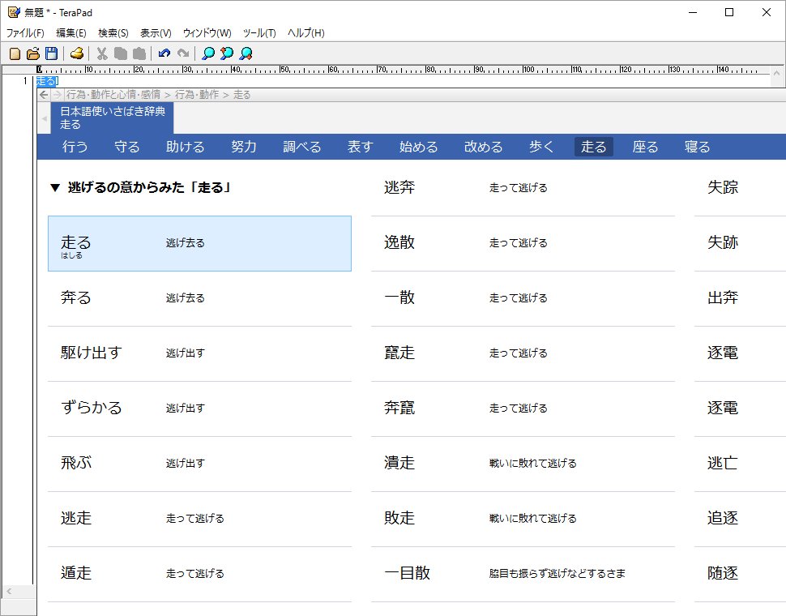Screen dimensions: 786x616
Task: Select the ずらかる entry
Action: 199,409
